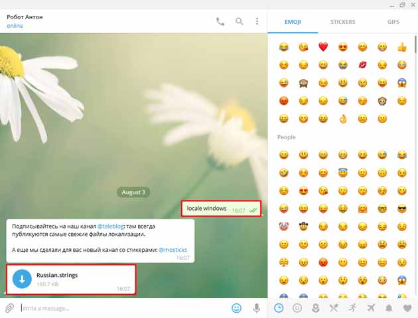The image size is (418, 318).
Task: Show recent emojis via clock icon
Action: point(279,308)
